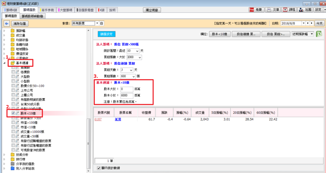Image resolution: width=326 pixels, height=173 pixels.
Task: Click the blue back arrow icon
Action: 7,23
